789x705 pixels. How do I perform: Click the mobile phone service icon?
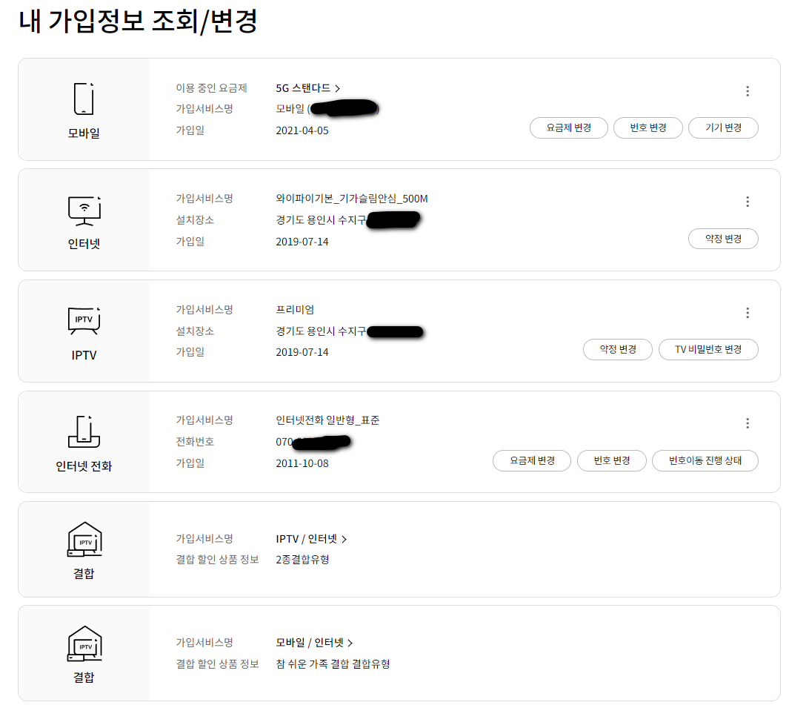tap(84, 99)
